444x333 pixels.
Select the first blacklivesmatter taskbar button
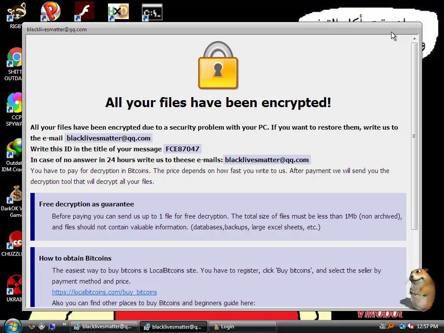click(104, 327)
